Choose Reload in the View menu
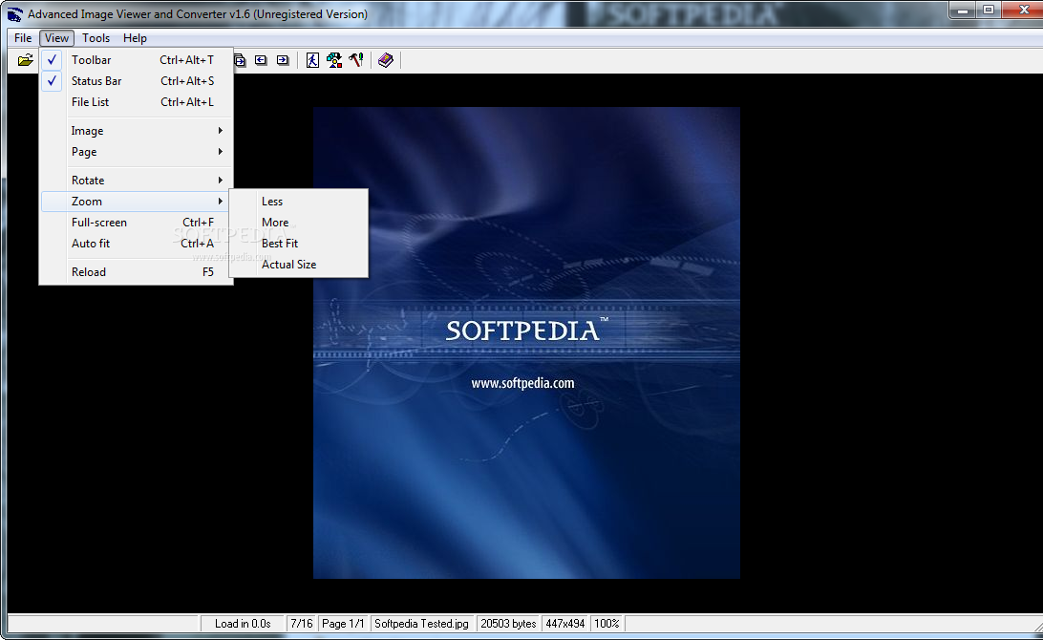This screenshot has width=1043, height=640. pyautogui.click(x=137, y=272)
